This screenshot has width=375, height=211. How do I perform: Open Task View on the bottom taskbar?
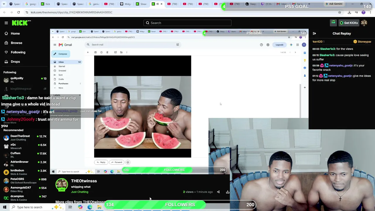click(70, 207)
